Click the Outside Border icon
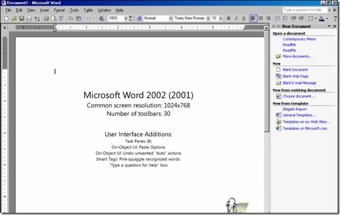340x215 pixels. [310, 18]
